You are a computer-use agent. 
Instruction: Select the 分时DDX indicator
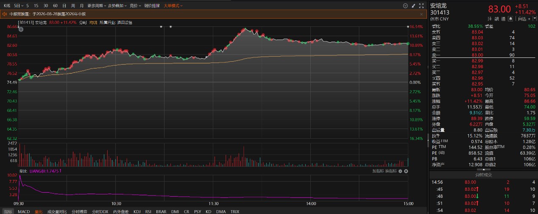[x=101, y=211]
